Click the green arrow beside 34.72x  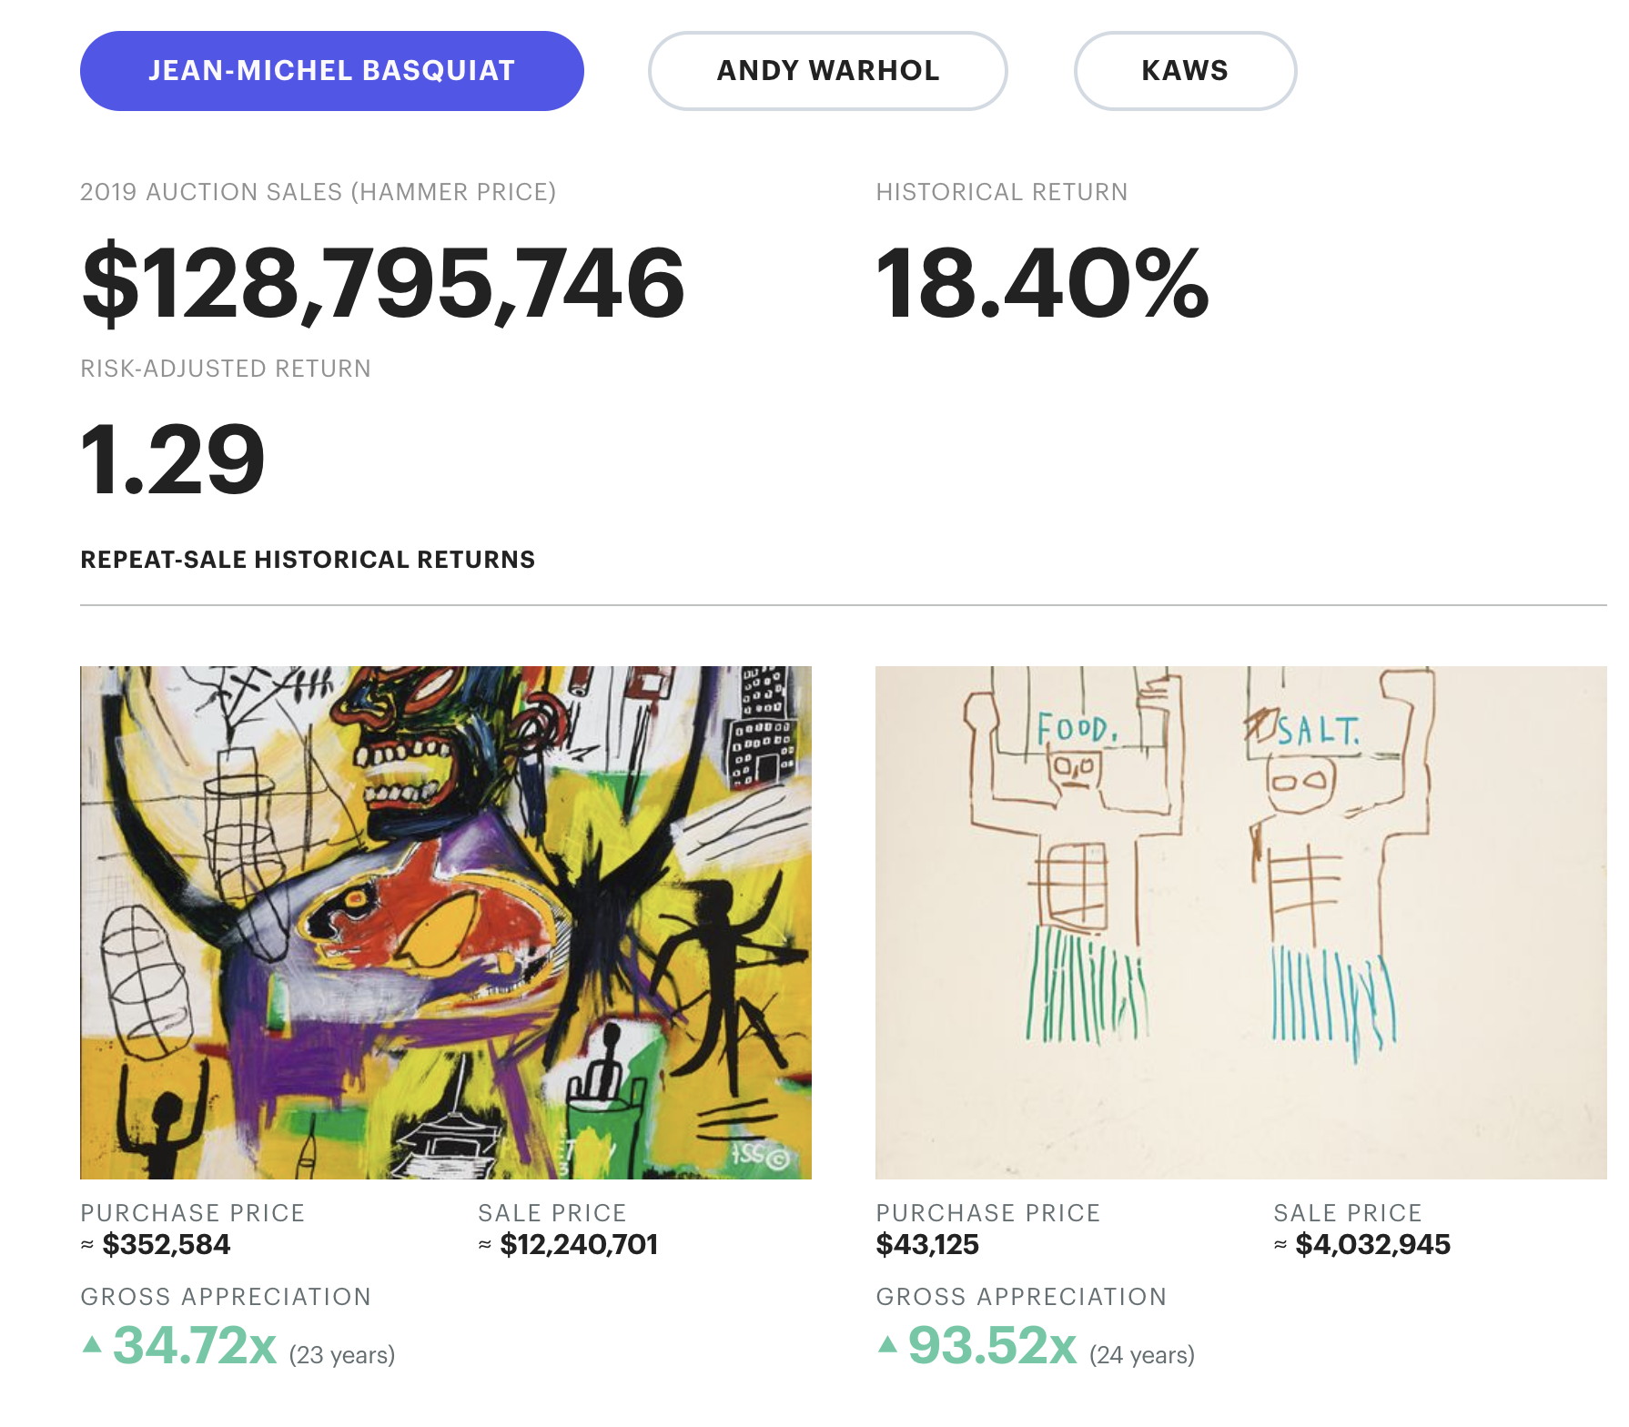92,1343
